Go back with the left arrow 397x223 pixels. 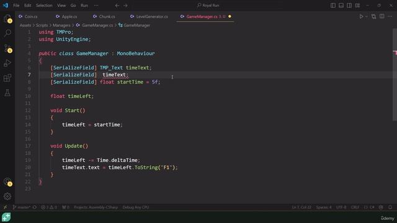[x=117, y=6]
